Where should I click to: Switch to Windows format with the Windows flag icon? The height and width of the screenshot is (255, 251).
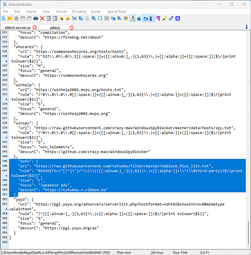[x=126, y=18]
